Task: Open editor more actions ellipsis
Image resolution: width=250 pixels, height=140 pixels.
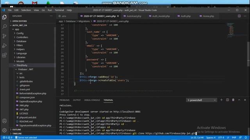Action: coord(245,16)
